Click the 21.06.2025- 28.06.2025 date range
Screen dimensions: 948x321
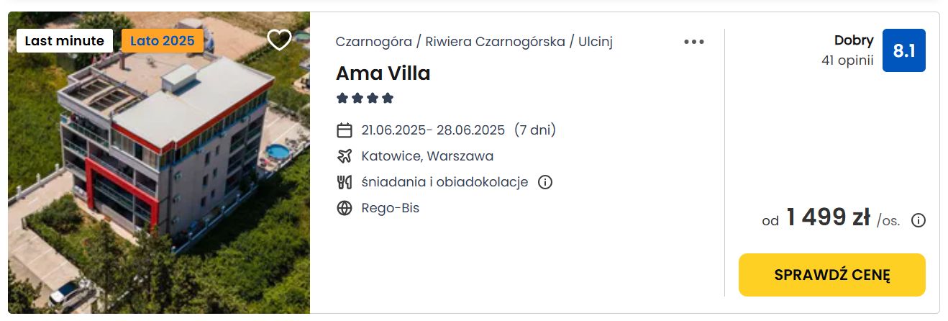tap(433, 130)
